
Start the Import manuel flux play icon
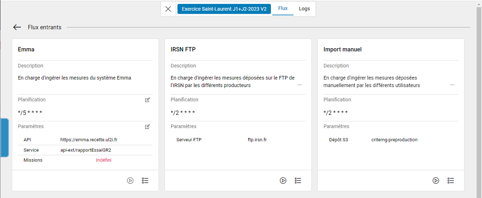436,181
